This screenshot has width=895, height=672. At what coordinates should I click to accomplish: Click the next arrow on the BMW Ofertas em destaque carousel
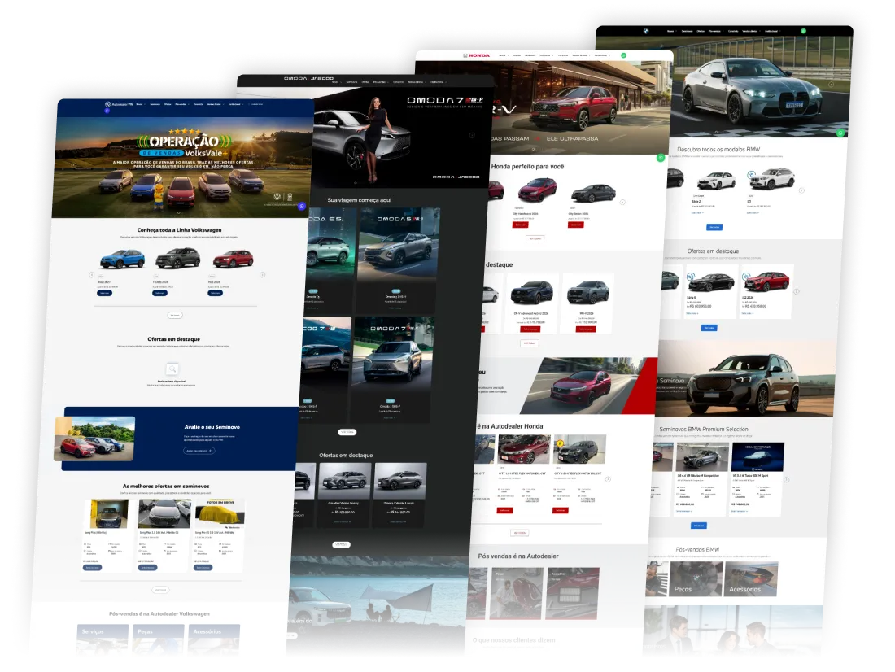(796, 291)
